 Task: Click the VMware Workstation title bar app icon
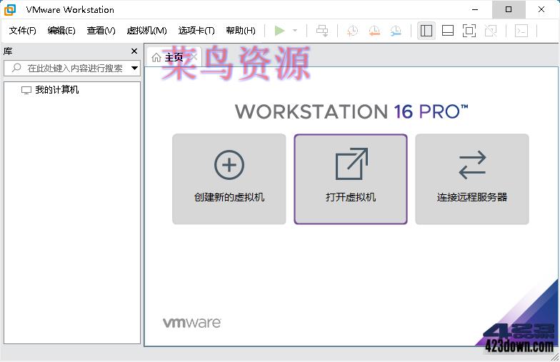(10, 10)
